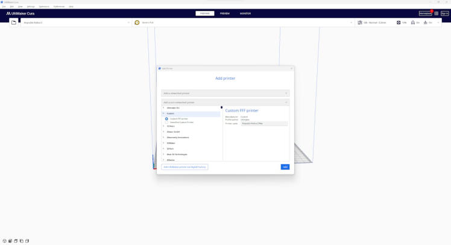451x245 pixels.
Task: Select the 3D perspective view cube icon
Action: 4,241
